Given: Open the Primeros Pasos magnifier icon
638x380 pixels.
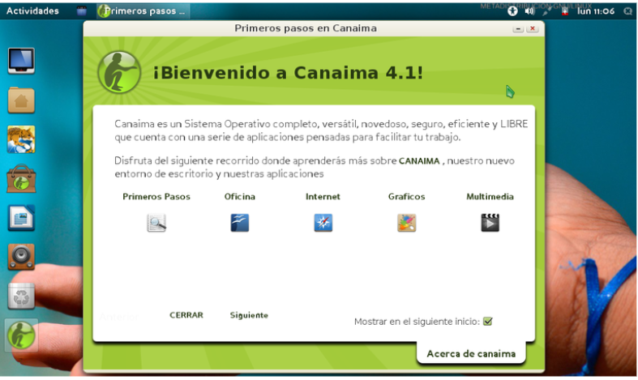Looking at the screenshot, I should [x=156, y=223].
